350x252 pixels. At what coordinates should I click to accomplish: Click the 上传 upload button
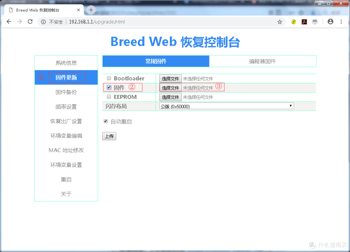pos(109,136)
